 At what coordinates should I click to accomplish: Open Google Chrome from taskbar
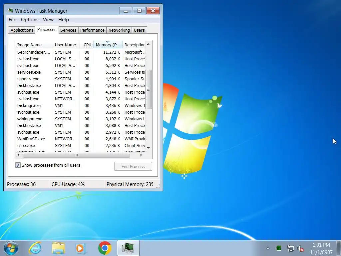tap(105, 248)
